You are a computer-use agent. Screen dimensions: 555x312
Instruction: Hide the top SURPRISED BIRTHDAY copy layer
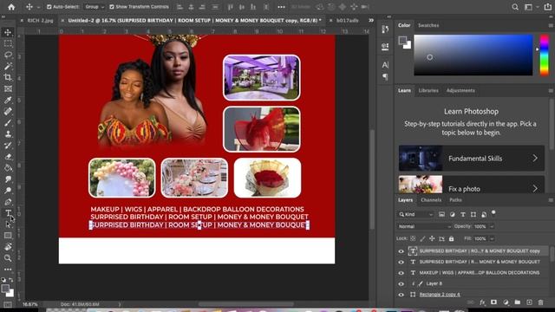pos(401,251)
